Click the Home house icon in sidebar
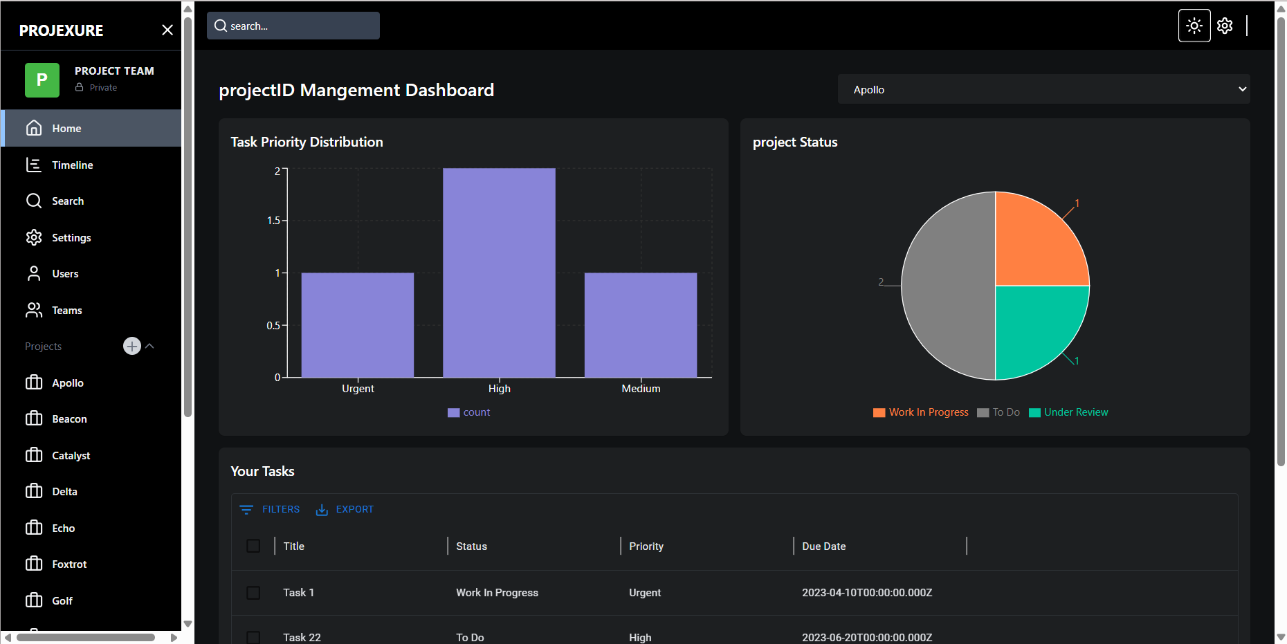 tap(34, 128)
